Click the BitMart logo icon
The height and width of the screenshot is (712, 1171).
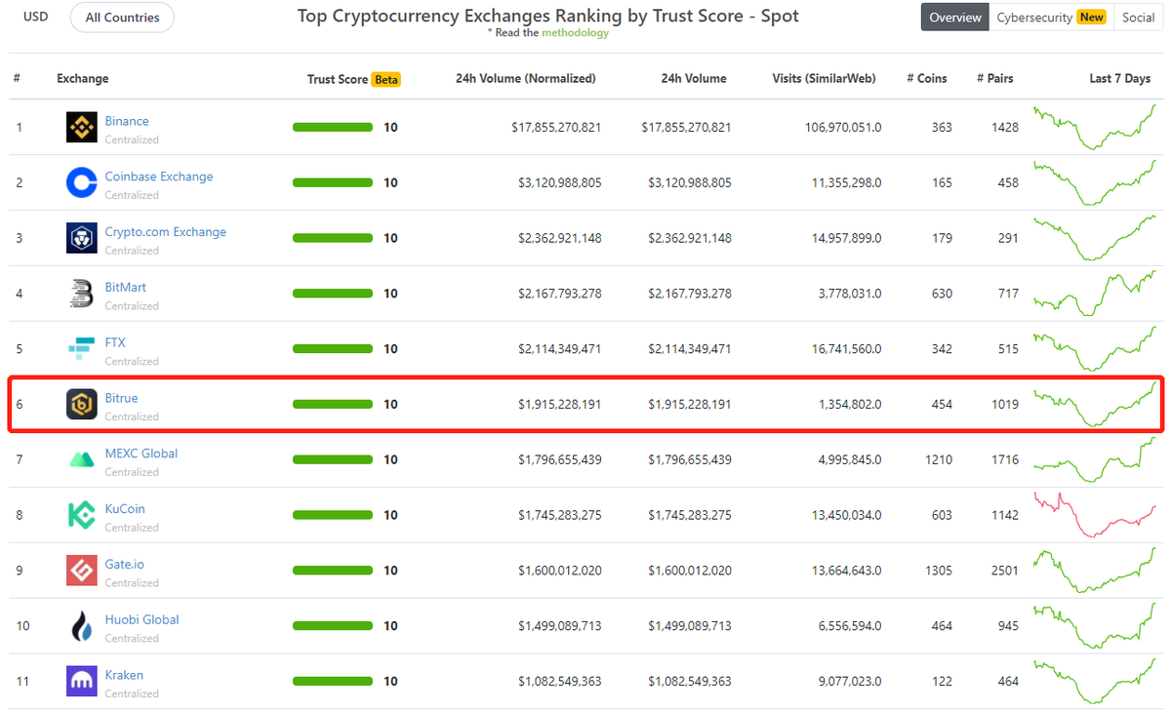[x=81, y=294]
